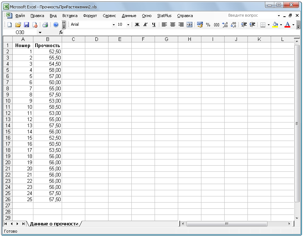Image resolution: width=303 pixels, height=237 pixels.
Task: Open the Вид menu
Action: tap(53, 16)
